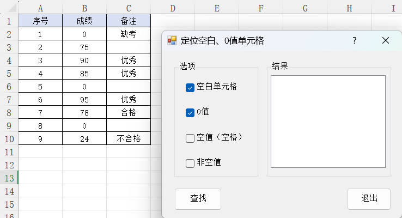Select row 13 header
Image resolution: width=402 pixels, height=218 pixels.
[x=9, y=178]
